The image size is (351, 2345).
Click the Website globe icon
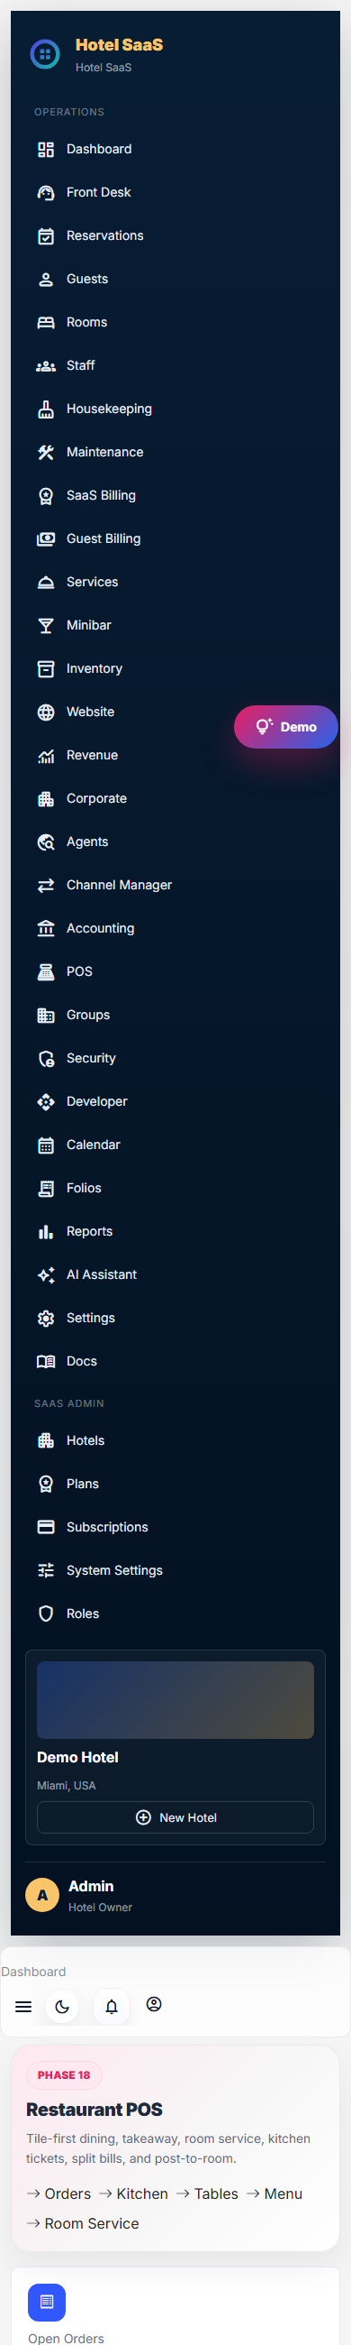(x=46, y=712)
